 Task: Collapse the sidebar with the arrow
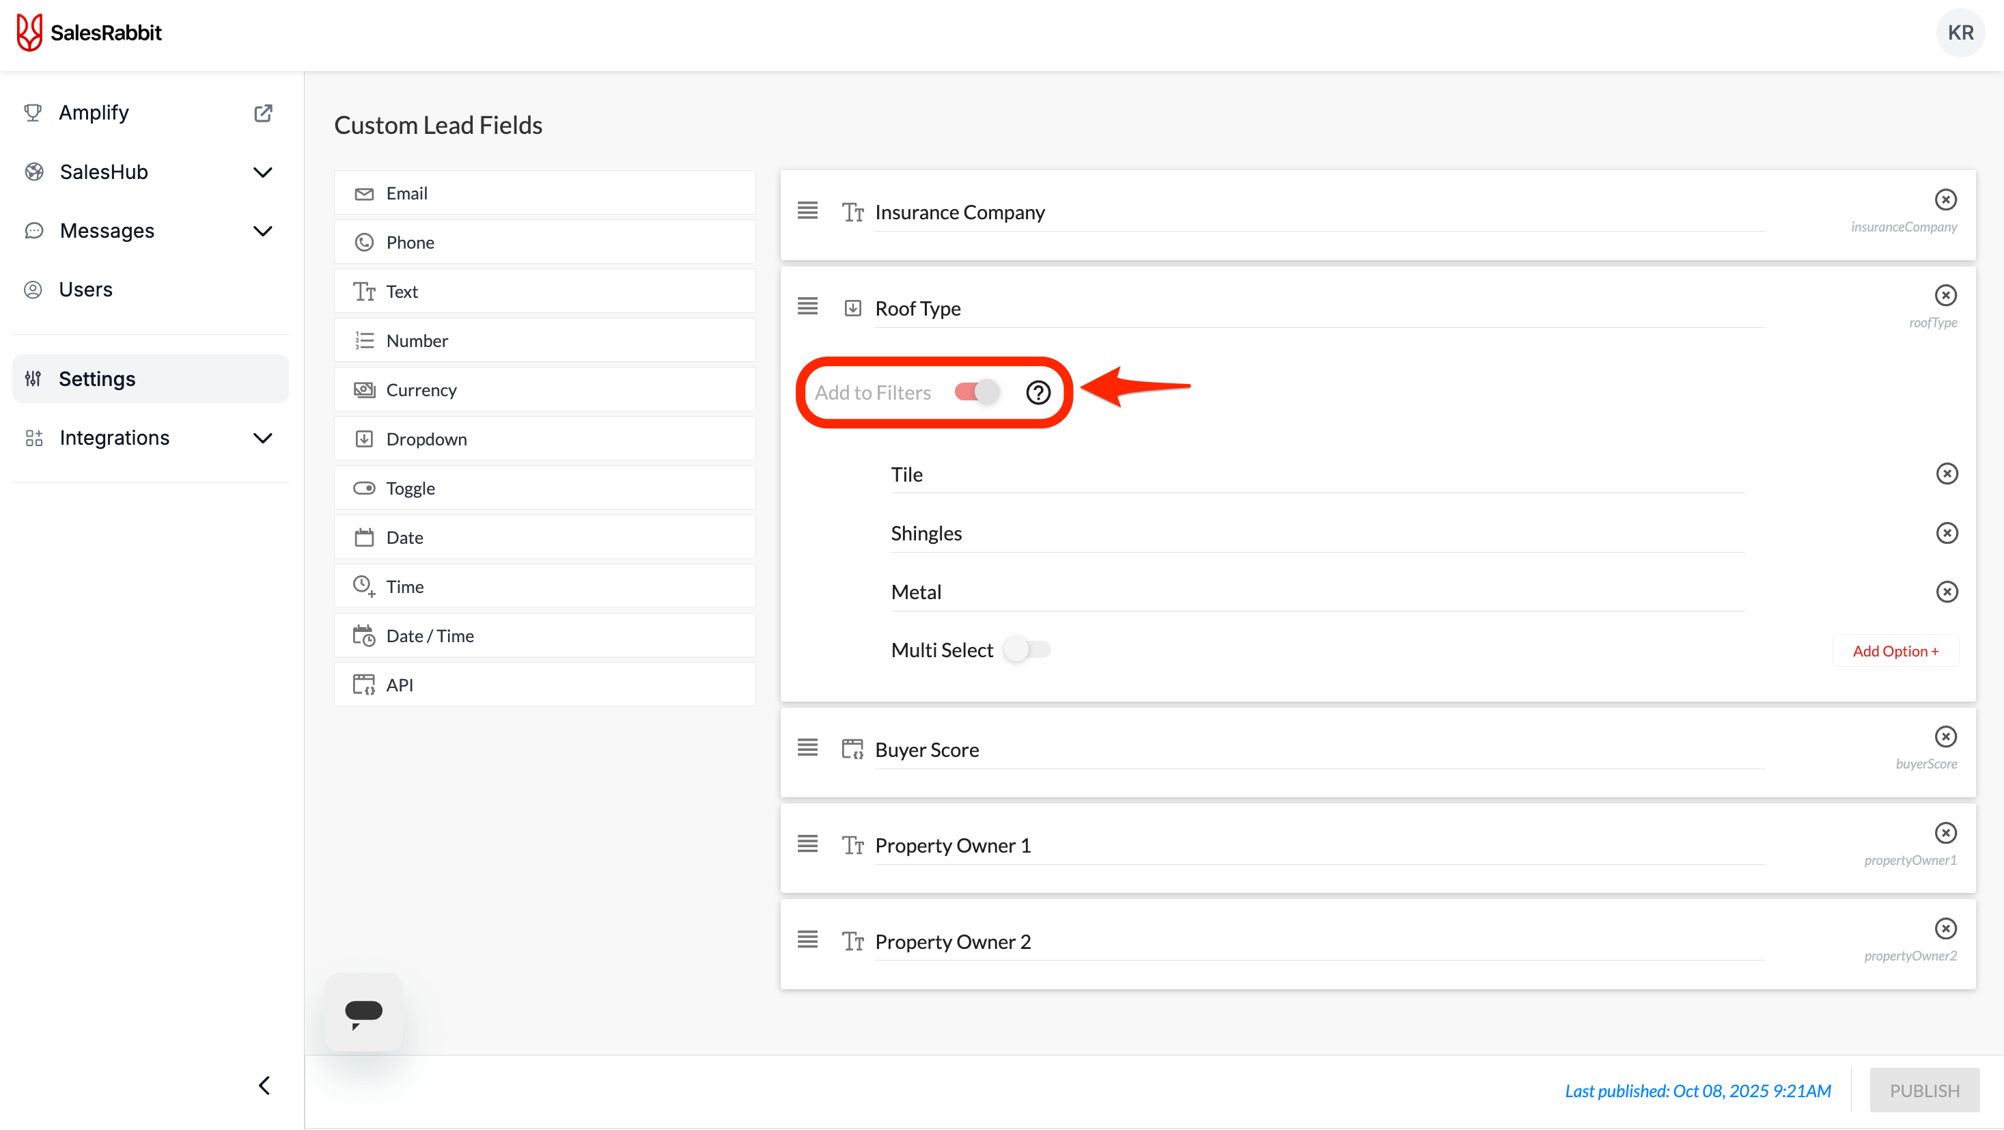[264, 1086]
